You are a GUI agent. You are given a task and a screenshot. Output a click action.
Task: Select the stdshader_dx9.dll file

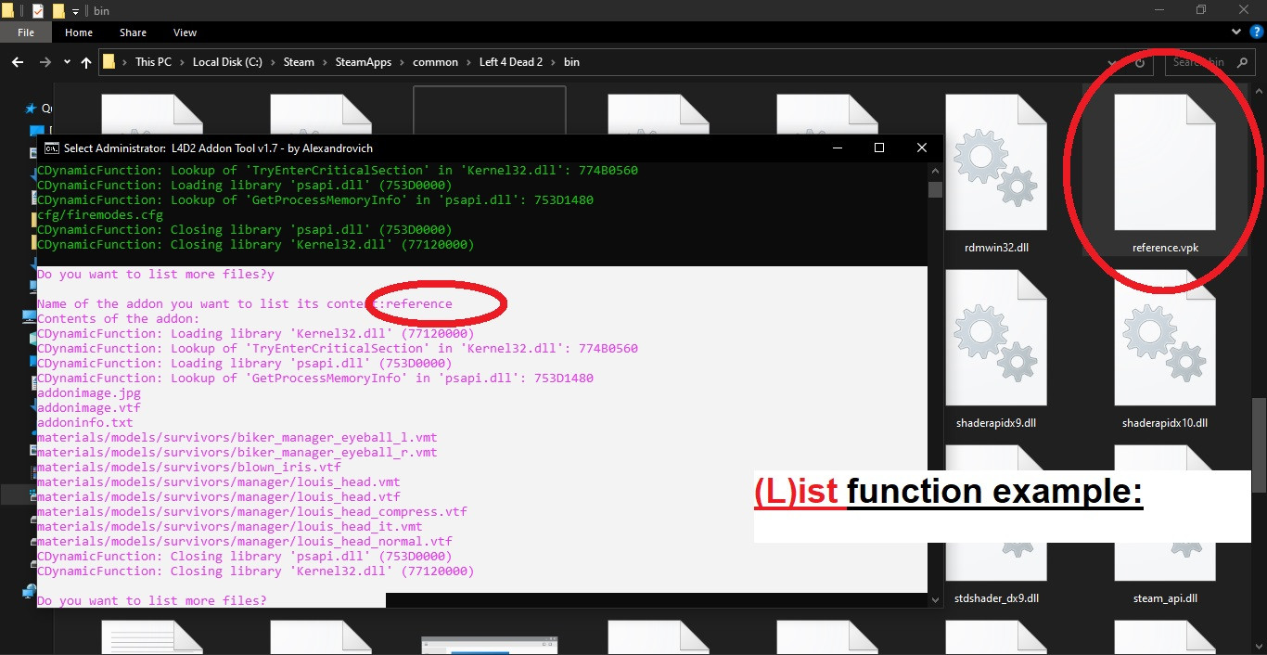pyautogui.click(x=996, y=524)
